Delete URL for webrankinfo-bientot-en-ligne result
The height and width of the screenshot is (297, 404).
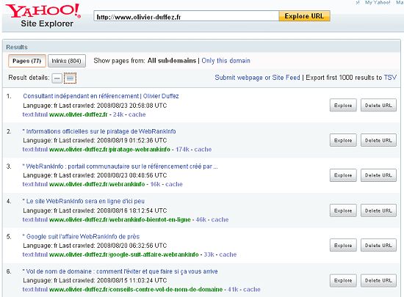pos(378,210)
